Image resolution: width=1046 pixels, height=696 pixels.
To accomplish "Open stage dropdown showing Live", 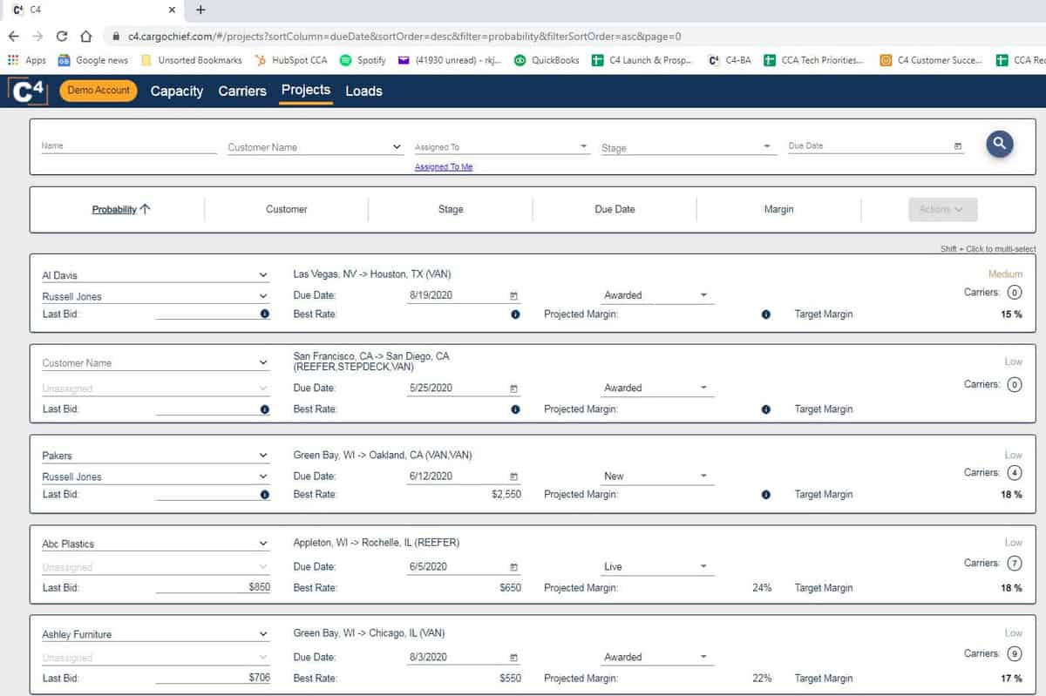I will point(703,567).
